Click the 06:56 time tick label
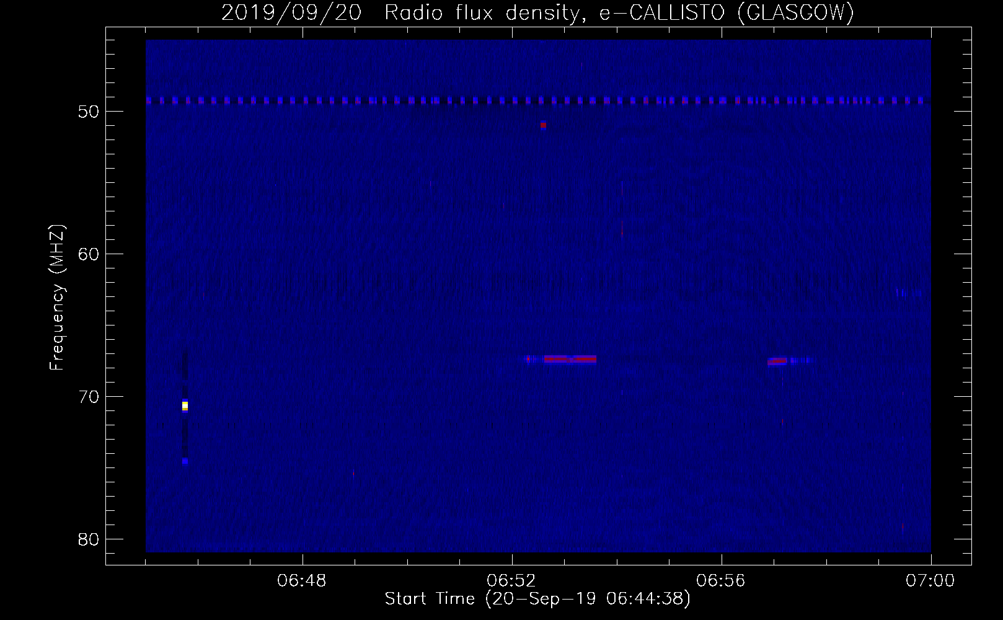 click(721, 581)
